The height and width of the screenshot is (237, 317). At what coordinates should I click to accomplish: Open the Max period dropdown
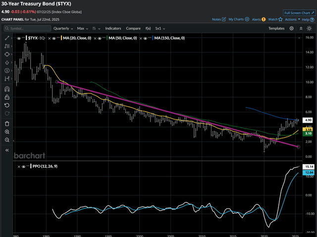click(x=83, y=29)
